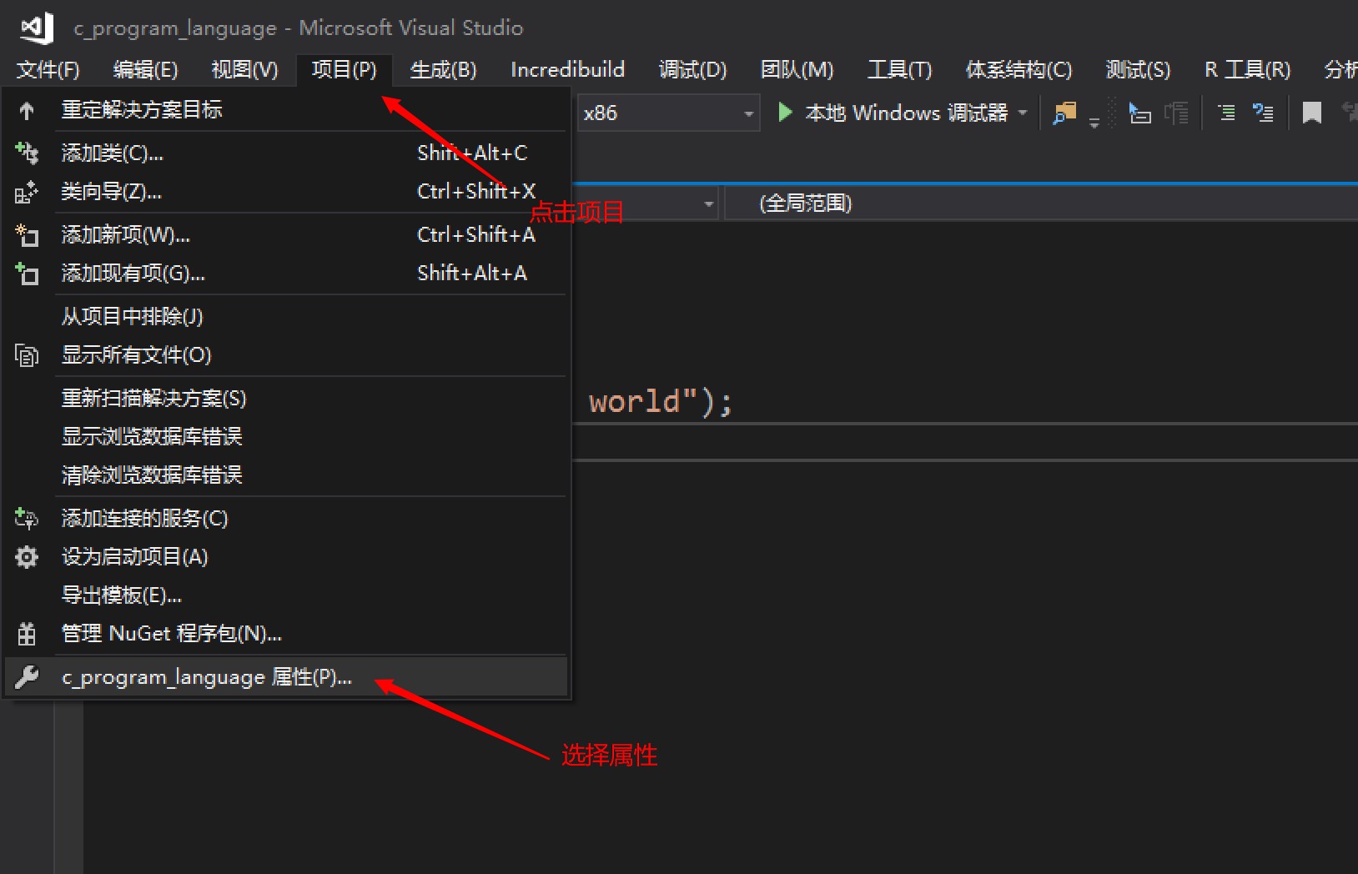
Task: Open the 视图(V) menu
Action: pyautogui.click(x=244, y=69)
